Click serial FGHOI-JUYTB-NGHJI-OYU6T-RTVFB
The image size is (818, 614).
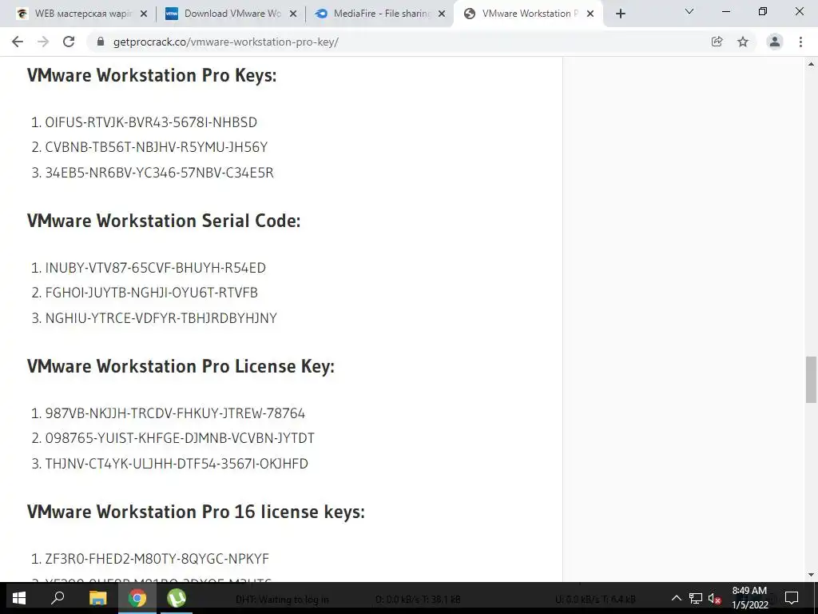[152, 293]
